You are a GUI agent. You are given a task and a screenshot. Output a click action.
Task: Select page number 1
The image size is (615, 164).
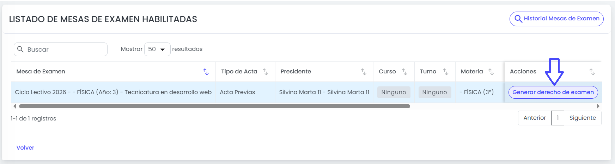coord(558,118)
